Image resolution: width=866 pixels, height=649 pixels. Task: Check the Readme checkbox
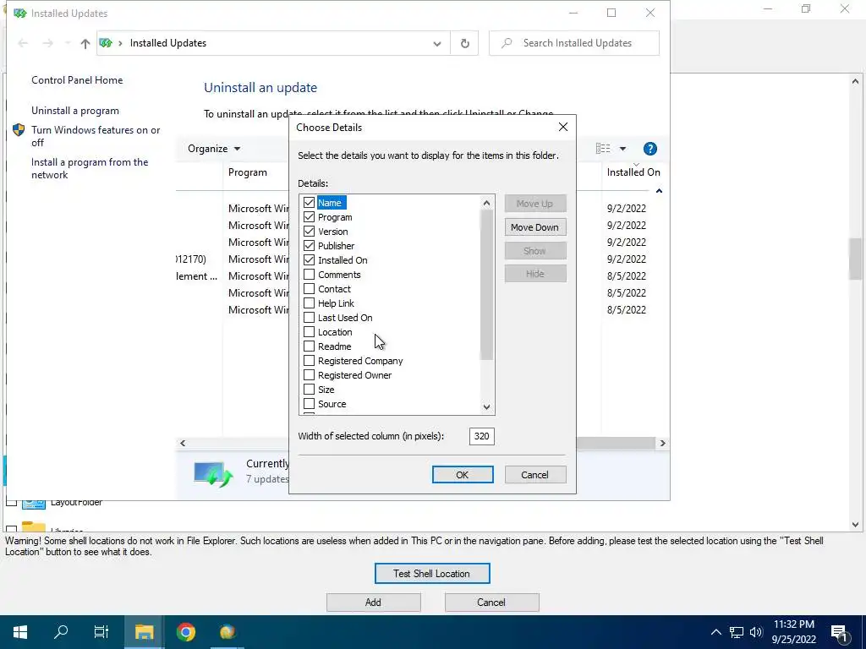coord(309,346)
